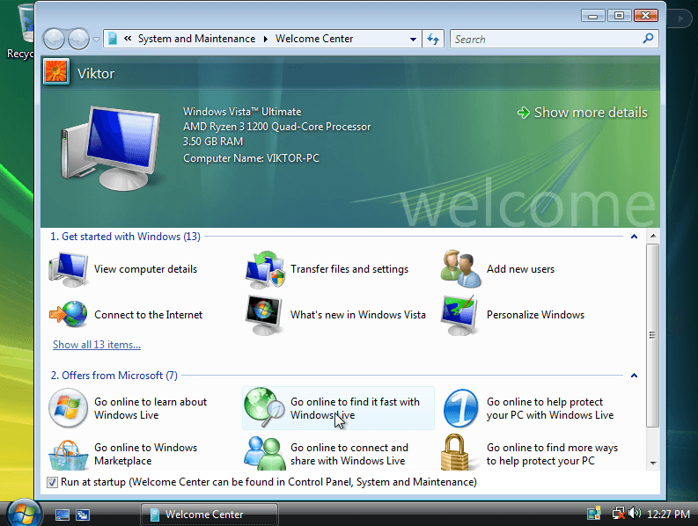
Task: Click the Windows Live padlock protect icon
Action: point(461,454)
